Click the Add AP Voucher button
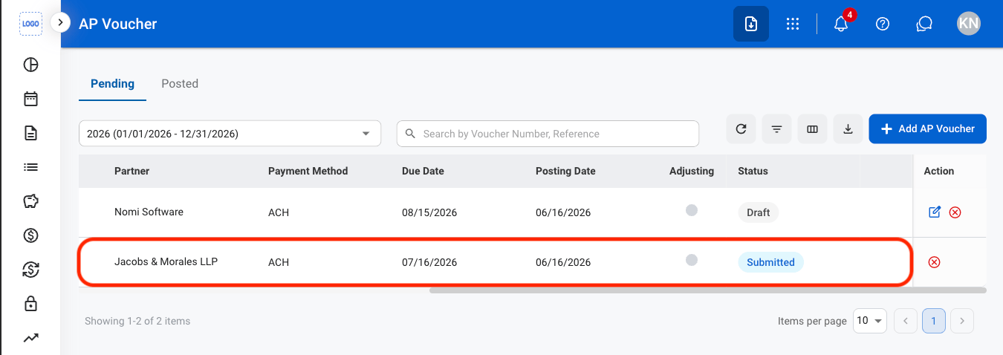The image size is (1003, 355). coord(927,129)
